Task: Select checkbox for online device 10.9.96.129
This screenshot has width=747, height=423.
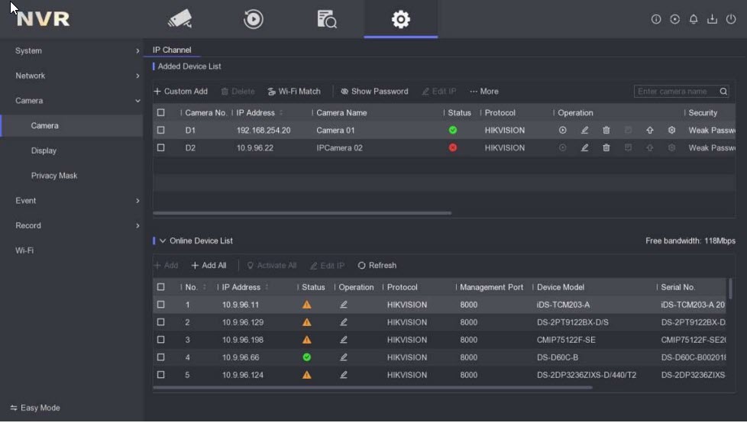Action: coord(160,322)
